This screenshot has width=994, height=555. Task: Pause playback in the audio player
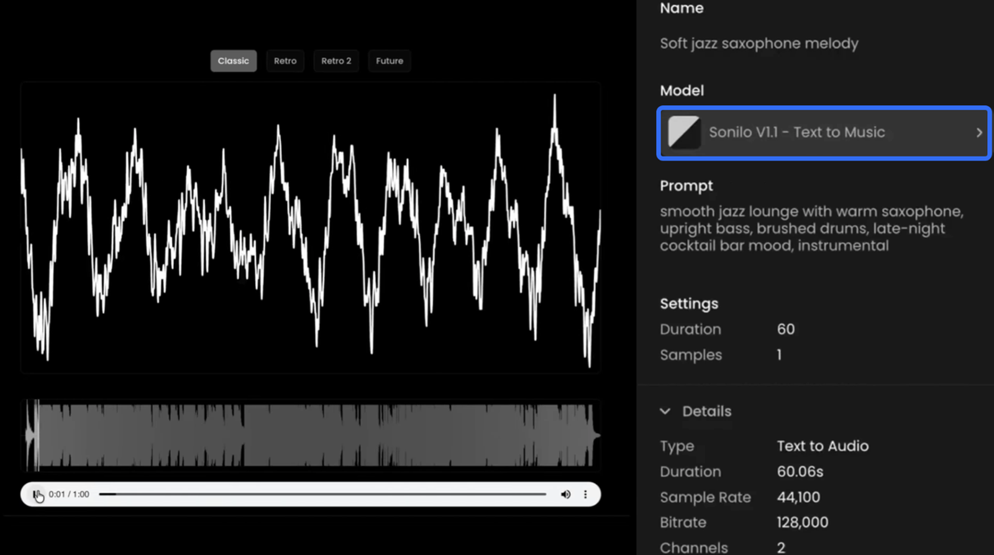36,494
